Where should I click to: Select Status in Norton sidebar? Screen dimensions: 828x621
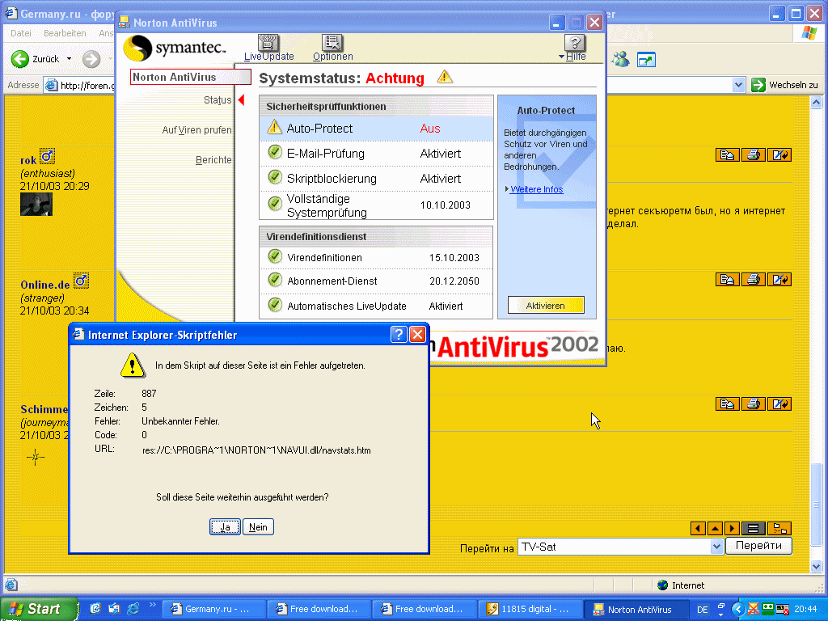(218, 99)
